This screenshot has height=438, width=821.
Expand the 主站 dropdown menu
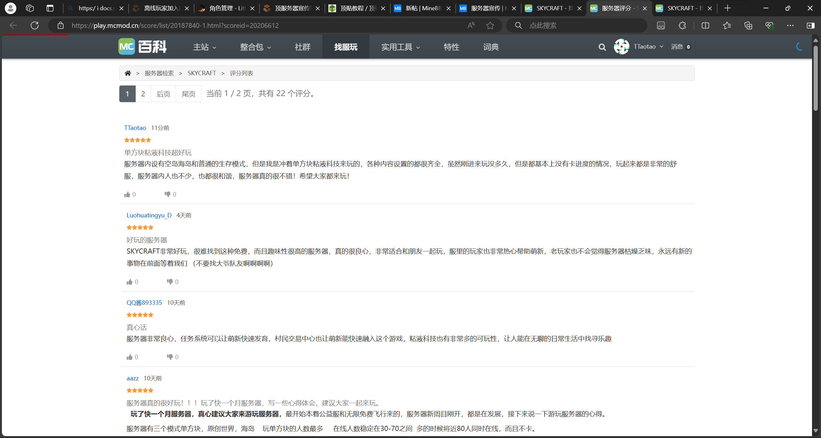205,47
